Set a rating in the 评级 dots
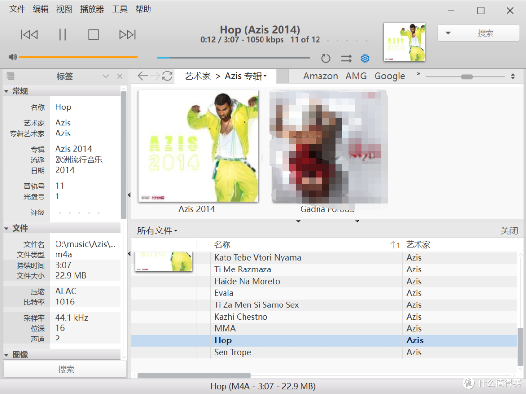Screen dimensions: 526x394 [79, 213]
